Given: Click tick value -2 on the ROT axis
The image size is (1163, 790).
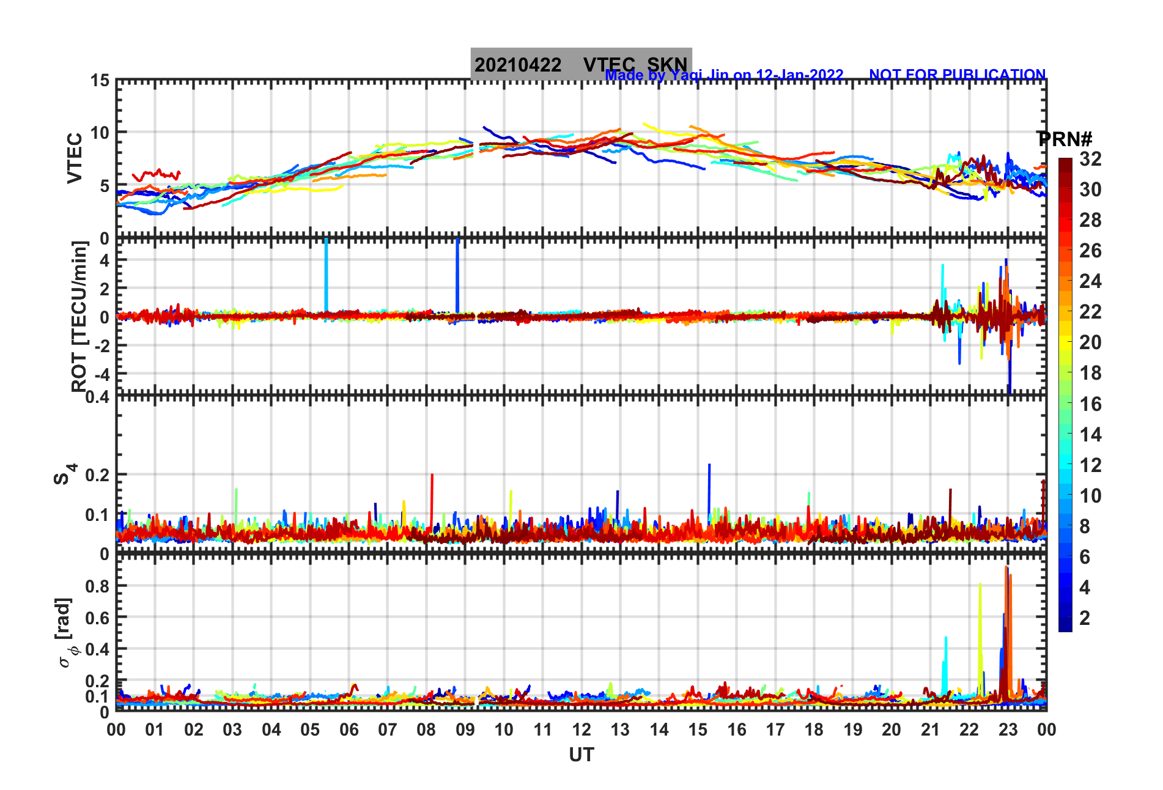Looking at the screenshot, I should [x=102, y=345].
